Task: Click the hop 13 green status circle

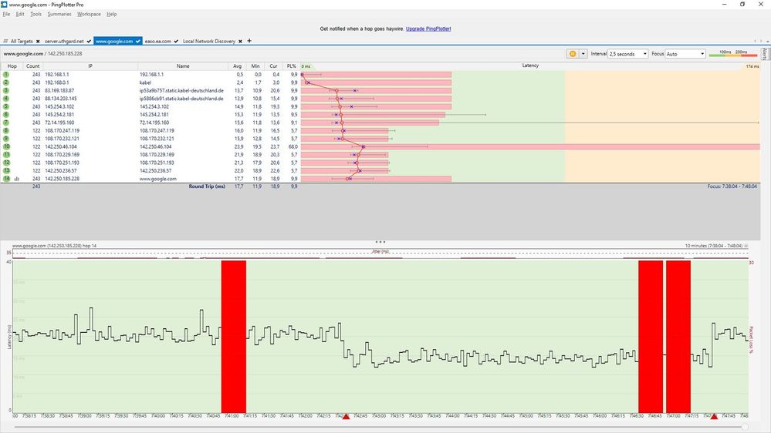Action: [x=6, y=170]
